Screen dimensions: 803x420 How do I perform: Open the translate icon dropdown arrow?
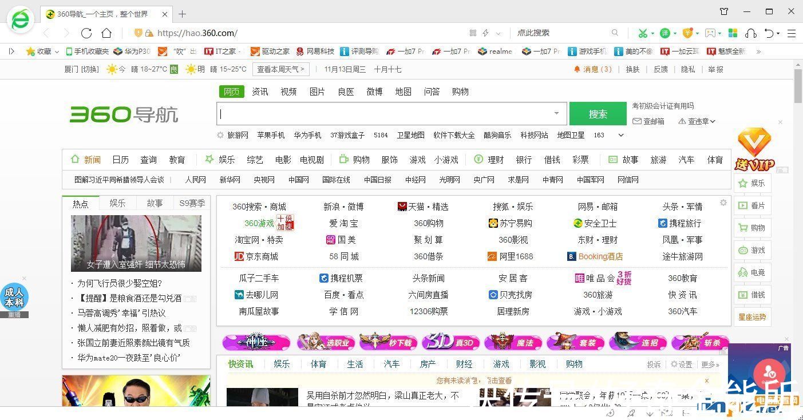coord(675,34)
